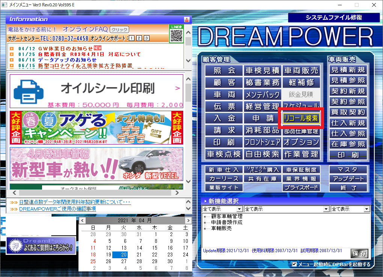Click 終了 to exit
Image resolution: width=383 pixels, height=277 pixels.
pyautogui.click(x=348, y=188)
